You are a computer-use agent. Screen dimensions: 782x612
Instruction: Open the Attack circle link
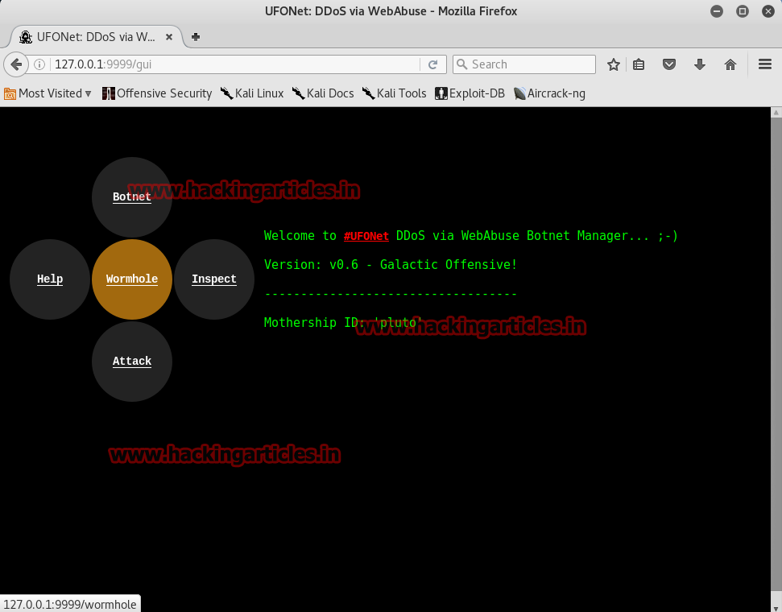(131, 361)
